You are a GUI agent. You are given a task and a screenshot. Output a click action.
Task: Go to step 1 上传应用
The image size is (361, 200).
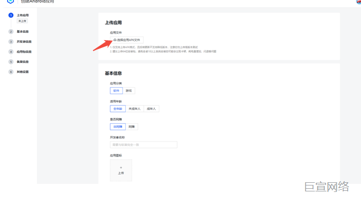pos(23,15)
